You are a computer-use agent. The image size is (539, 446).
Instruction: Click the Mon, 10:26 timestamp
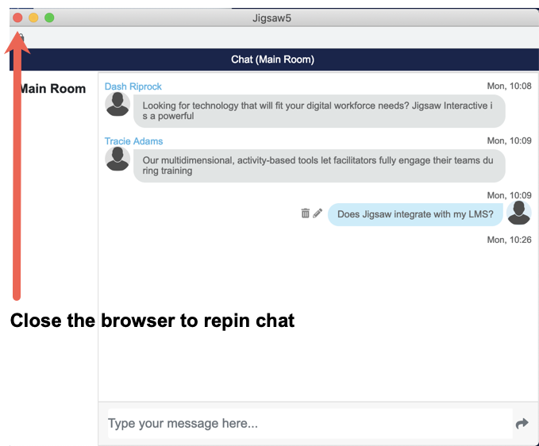[509, 240]
